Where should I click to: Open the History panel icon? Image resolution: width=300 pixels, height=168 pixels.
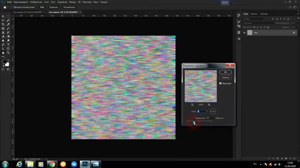[239, 15]
